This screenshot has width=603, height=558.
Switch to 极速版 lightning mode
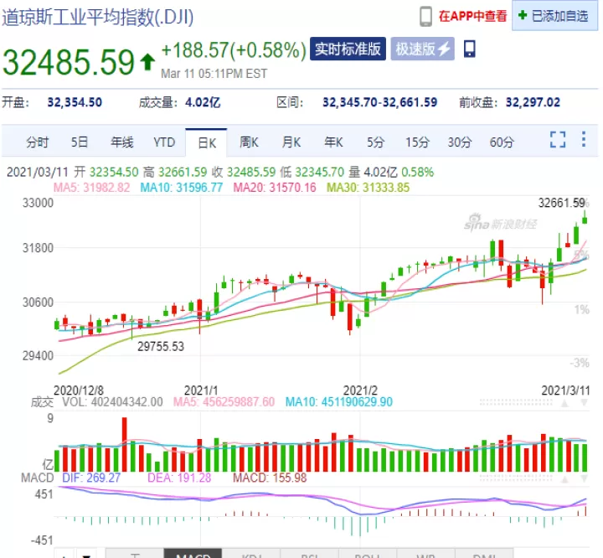[x=423, y=49]
